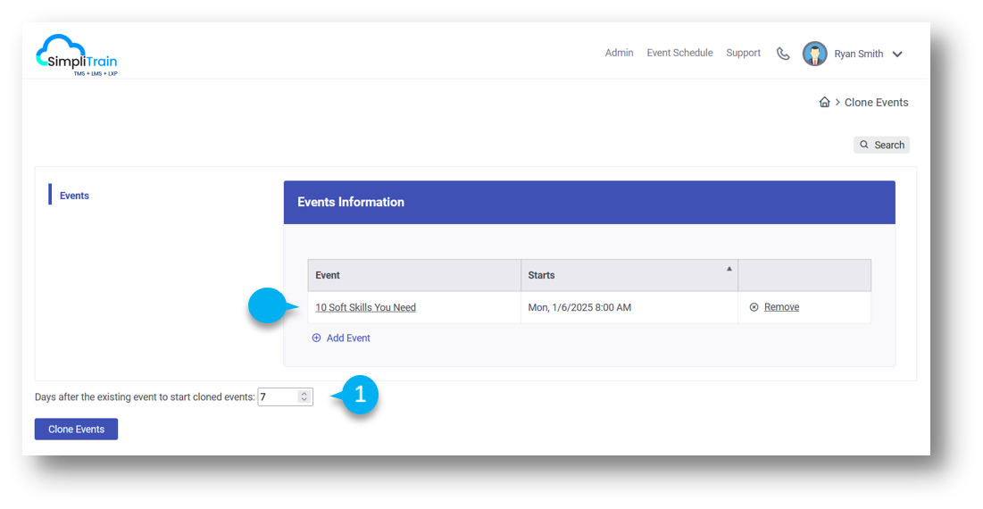The width and height of the screenshot is (983, 509).
Task: Open the Support menu item
Action: 743,53
